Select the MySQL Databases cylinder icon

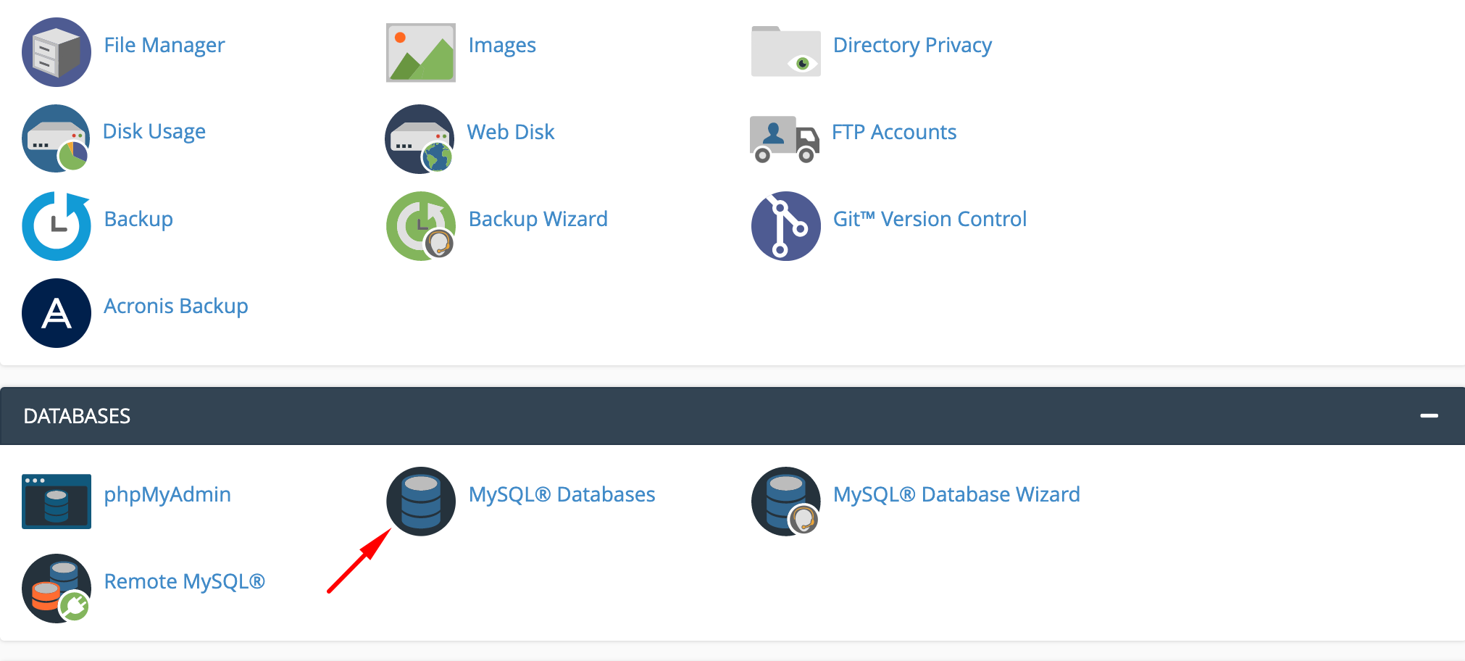[x=420, y=501]
